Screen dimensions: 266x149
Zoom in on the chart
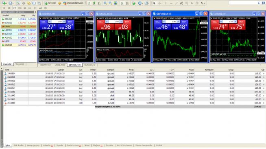[x=105, y=3]
